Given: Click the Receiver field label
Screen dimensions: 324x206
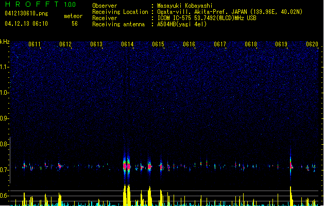Looking at the screenshot, I should point(105,18).
